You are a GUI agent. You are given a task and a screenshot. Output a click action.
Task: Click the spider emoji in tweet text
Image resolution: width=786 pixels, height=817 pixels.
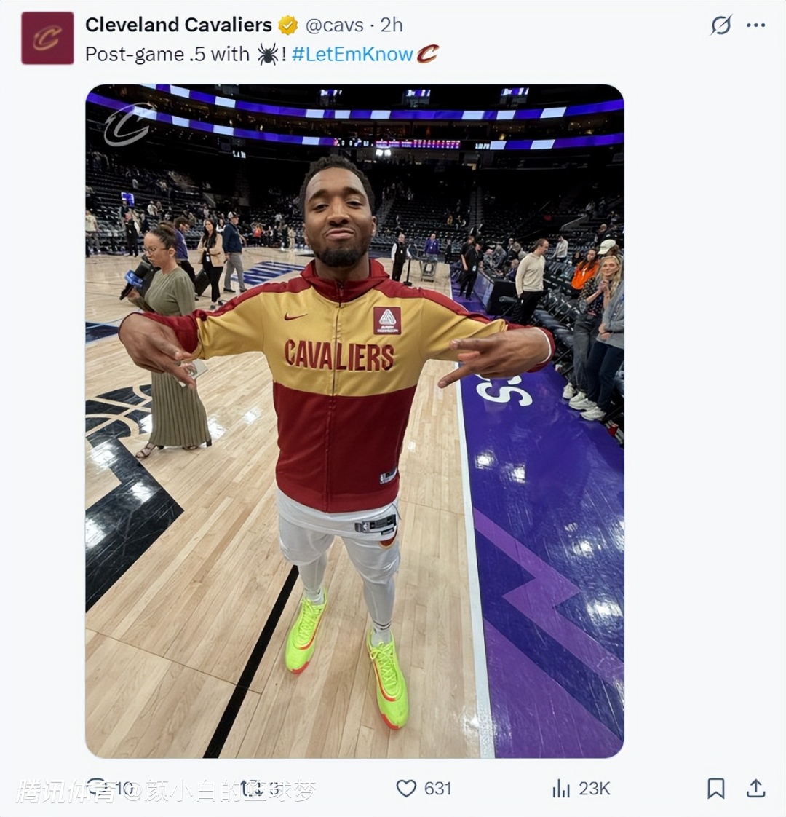267,54
